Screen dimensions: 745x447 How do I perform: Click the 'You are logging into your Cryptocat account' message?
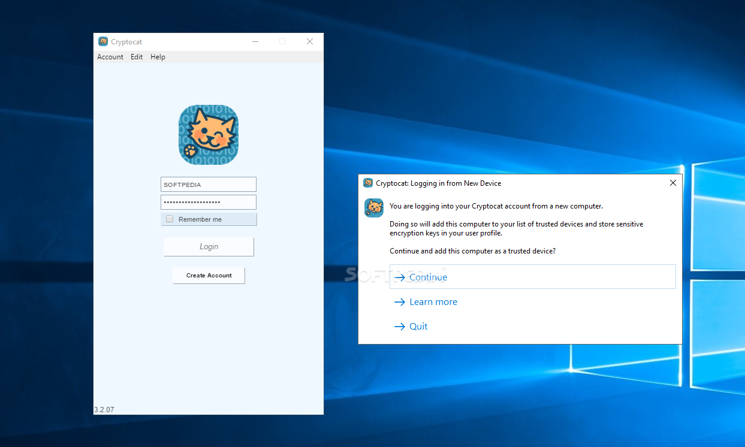pyautogui.click(x=496, y=206)
